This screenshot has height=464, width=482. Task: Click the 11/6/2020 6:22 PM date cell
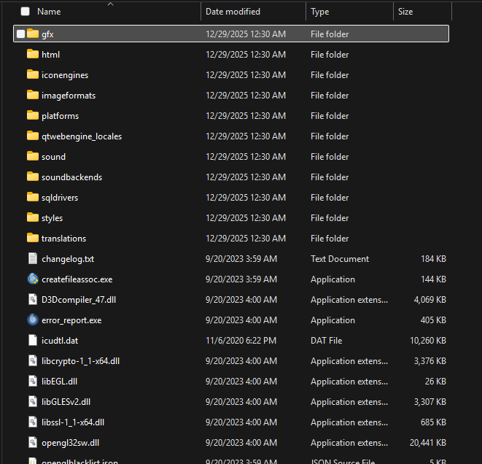tap(241, 341)
